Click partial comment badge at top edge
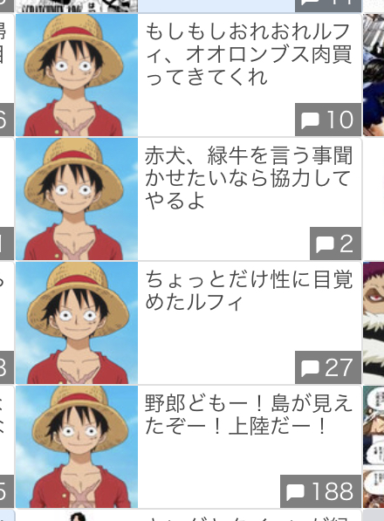 (x=328, y=6)
